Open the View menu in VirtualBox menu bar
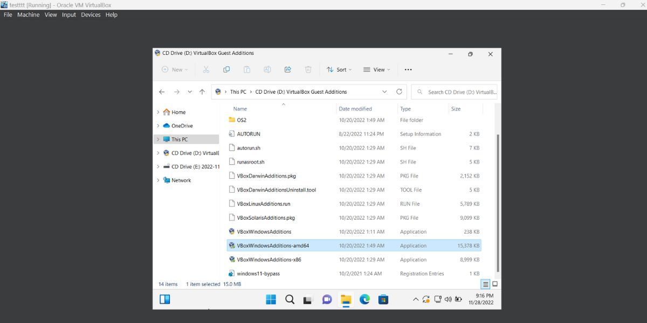The height and width of the screenshot is (323, 647). (x=51, y=15)
